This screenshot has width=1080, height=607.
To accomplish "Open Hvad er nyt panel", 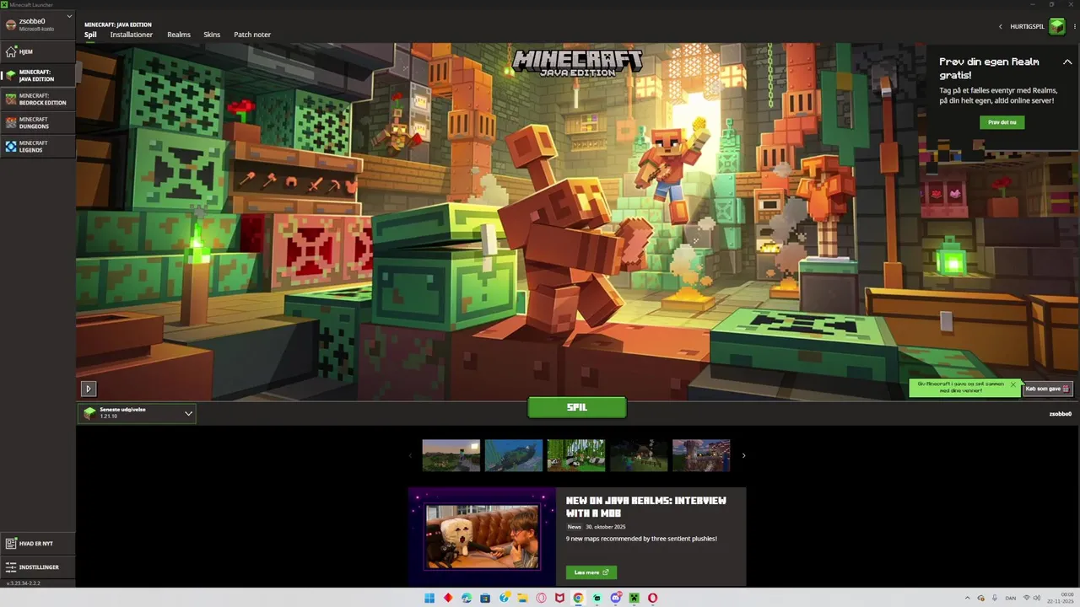I will [38, 544].
